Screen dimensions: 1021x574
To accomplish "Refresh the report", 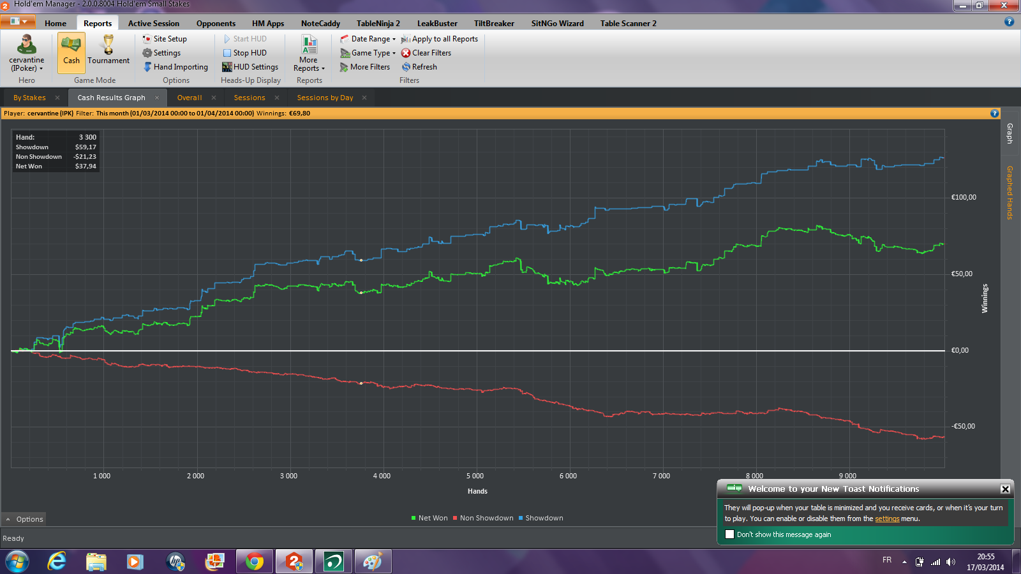I will [419, 67].
